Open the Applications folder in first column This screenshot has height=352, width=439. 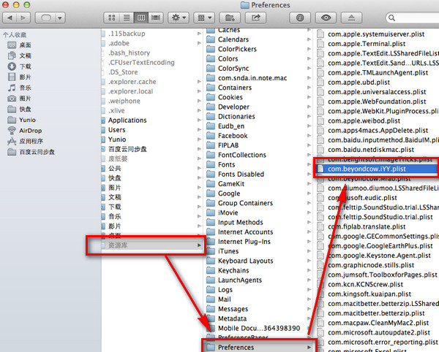[127, 120]
